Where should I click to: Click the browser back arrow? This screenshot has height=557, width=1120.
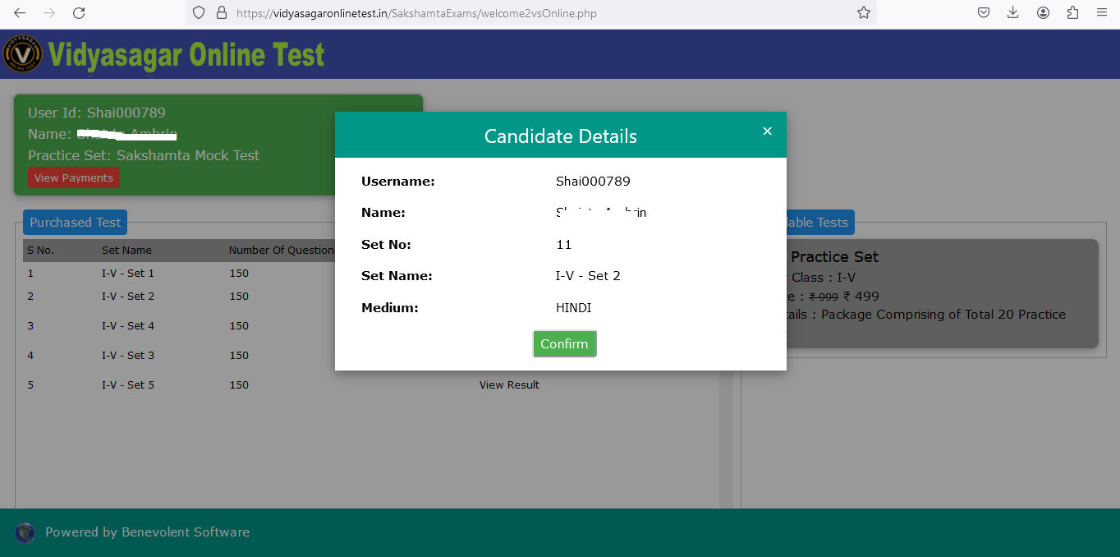coord(20,13)
